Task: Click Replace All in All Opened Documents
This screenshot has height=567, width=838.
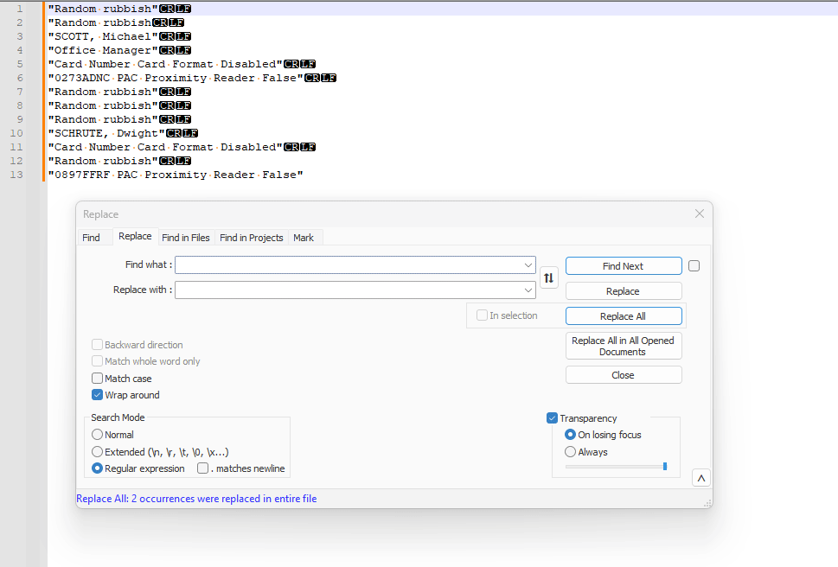Action: 624,346
